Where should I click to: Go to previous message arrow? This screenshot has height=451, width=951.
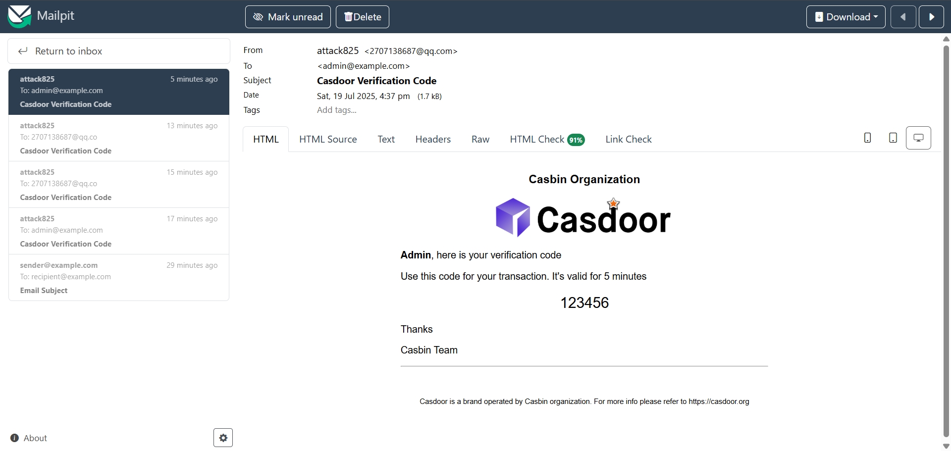[903, 17]
